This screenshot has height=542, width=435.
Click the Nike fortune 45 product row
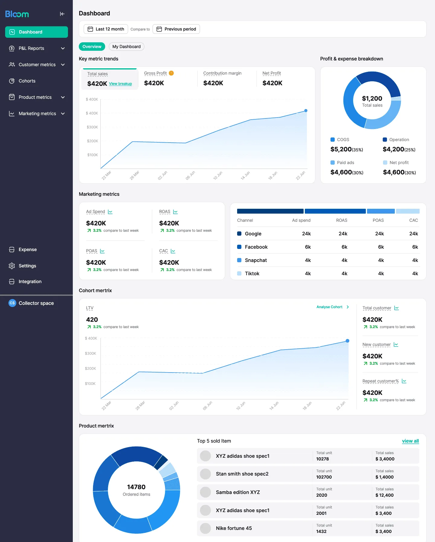tap(308, 528)
